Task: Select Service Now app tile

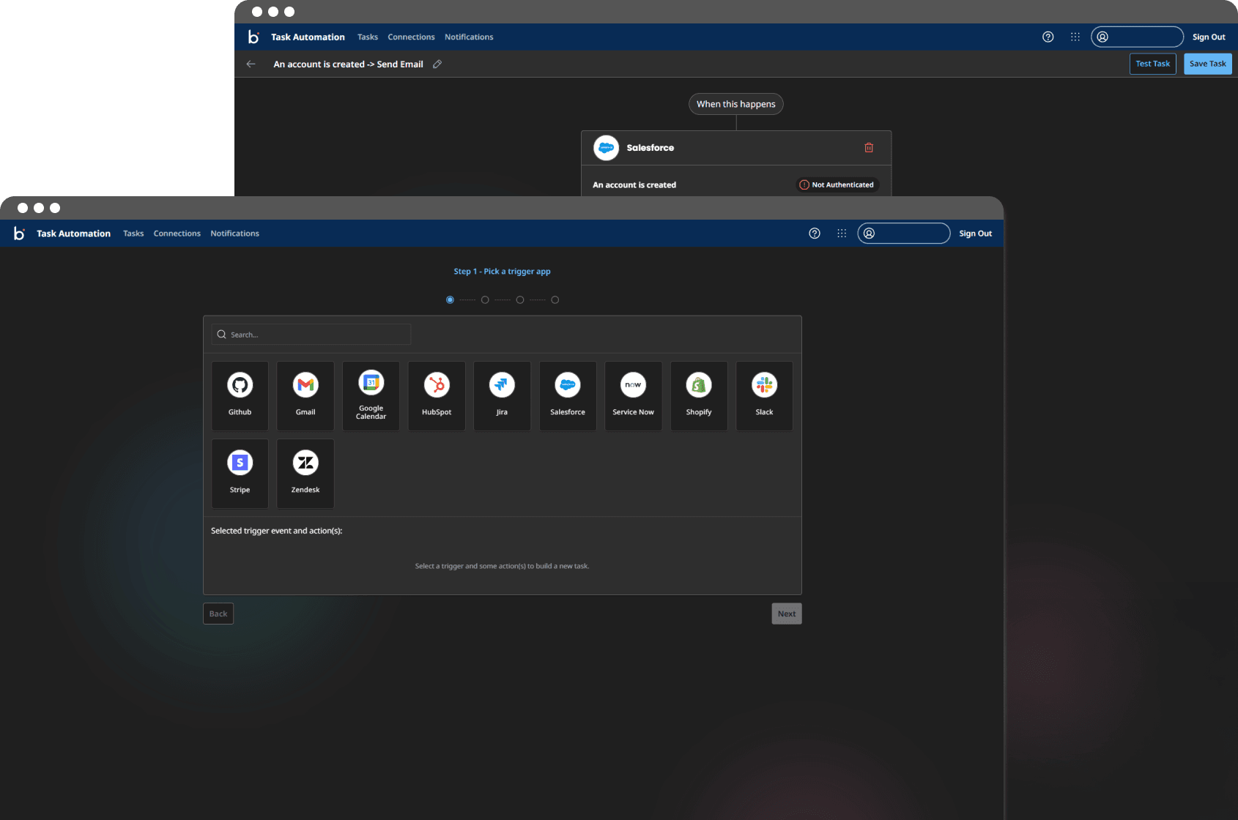Action: click(633, 395)
